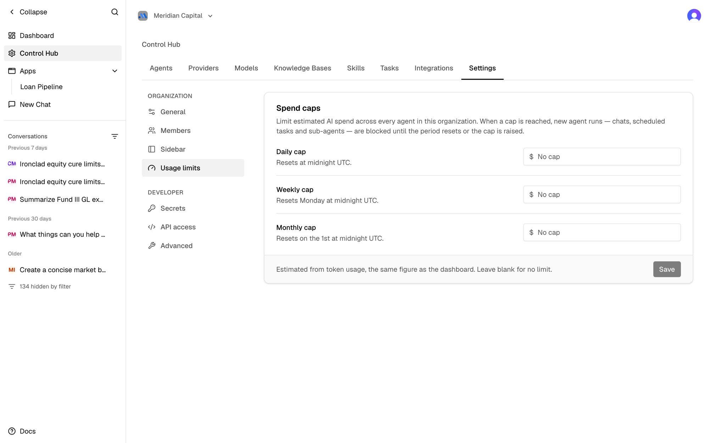Open the Loan Pipeline app
The height and width of the screenshot is (443, 709).
click(x=41, y=87)
